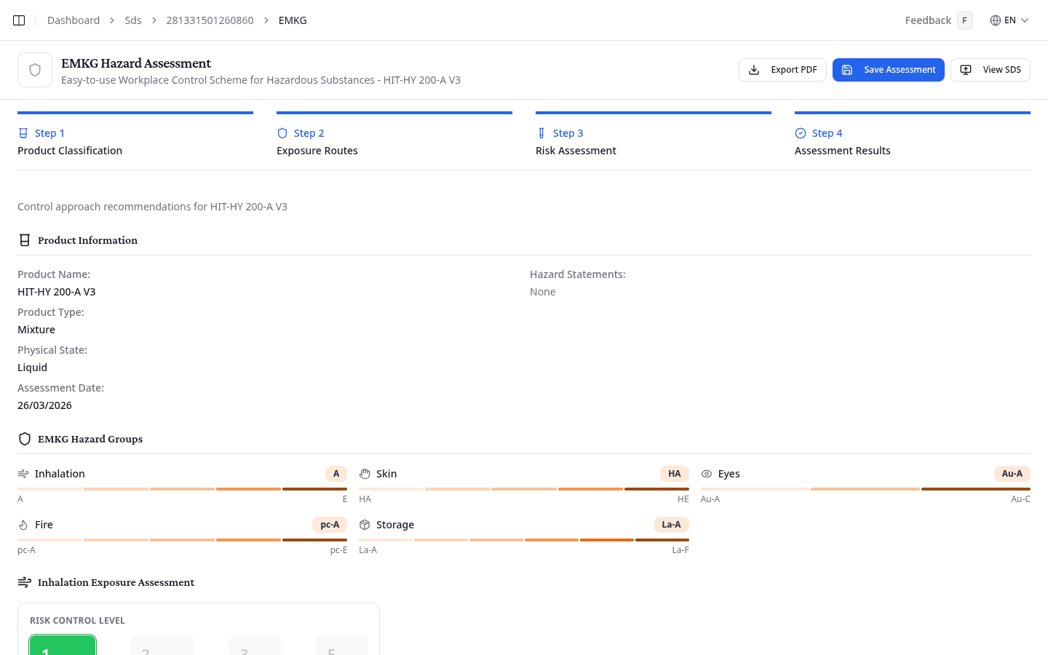Click the Eyes eye icon
This screenshot has height=655, width=1048.
pos(707,474)
